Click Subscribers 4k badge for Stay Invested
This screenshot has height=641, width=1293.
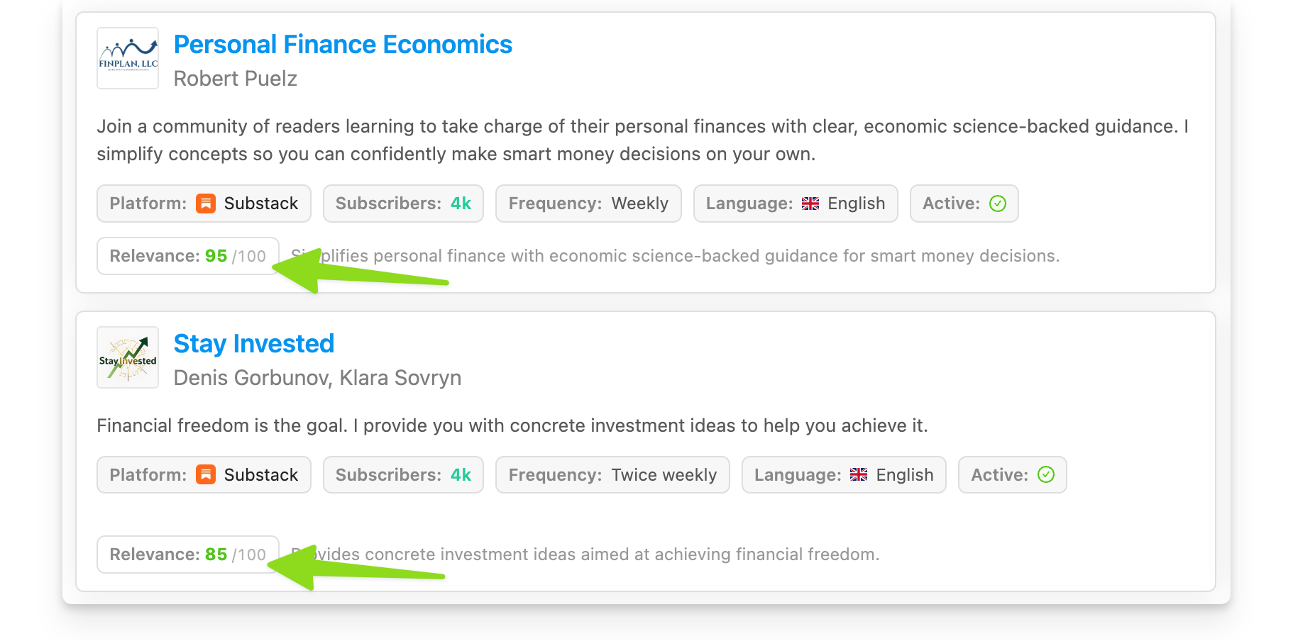403,474
